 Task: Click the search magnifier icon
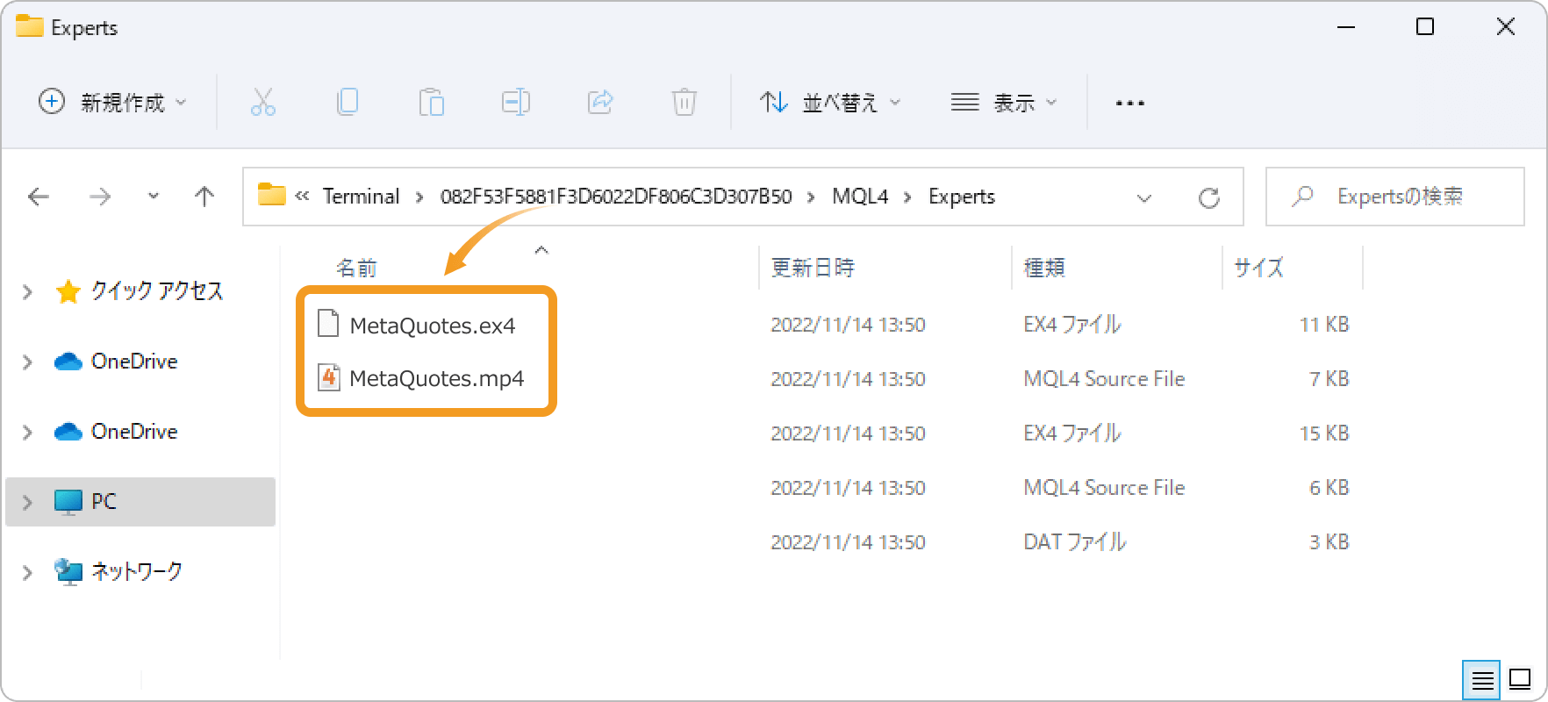(x=1303, y=197)
